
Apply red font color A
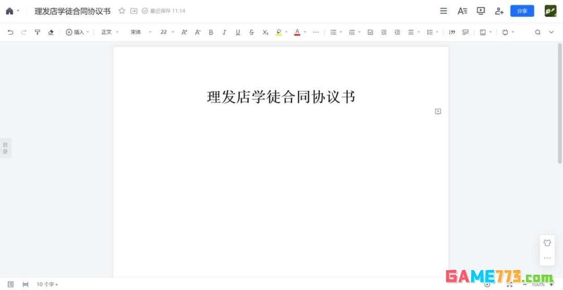click(x=297, y=32)
